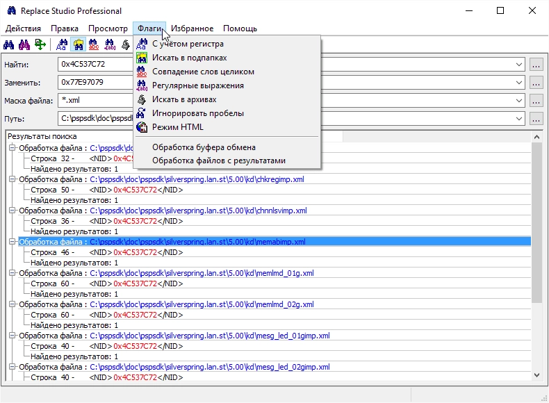The width and height of the screenshot is (549, 403).
Task: Click the results vertical scrollbar thumb
Action: 536,222
